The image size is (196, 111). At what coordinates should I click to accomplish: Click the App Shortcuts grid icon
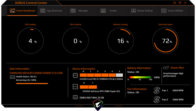43,11
